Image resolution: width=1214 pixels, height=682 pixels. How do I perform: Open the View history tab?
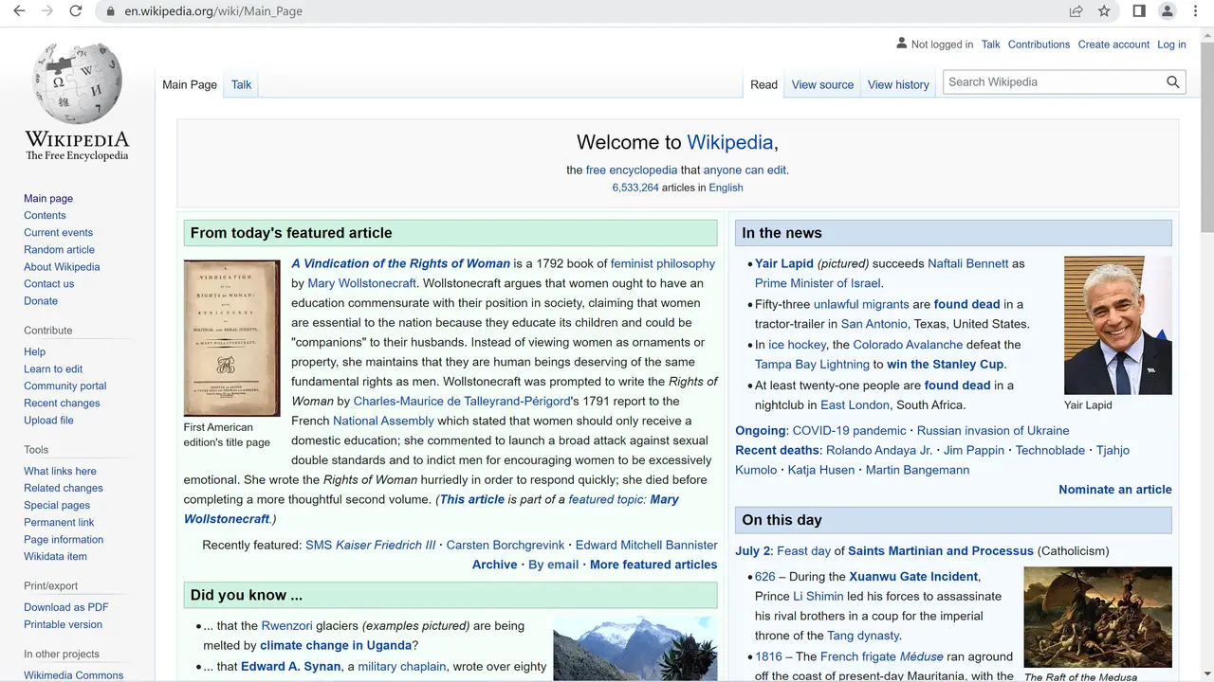point(898,84)
